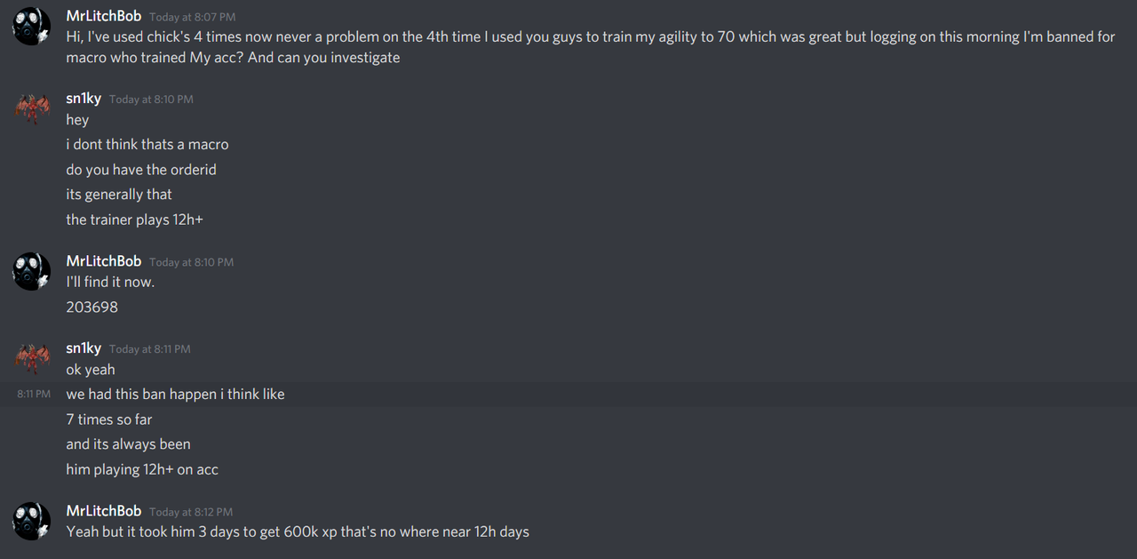Click the message "him playing 12h+ on acc"
The image size is (1137, 559).
click(142, 469)
